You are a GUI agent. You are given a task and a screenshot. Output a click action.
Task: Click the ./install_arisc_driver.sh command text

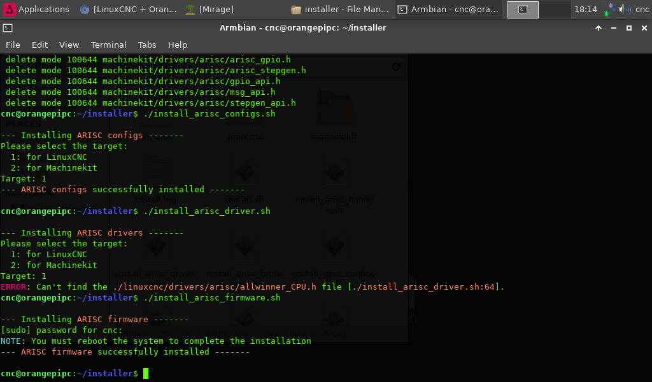207,211
